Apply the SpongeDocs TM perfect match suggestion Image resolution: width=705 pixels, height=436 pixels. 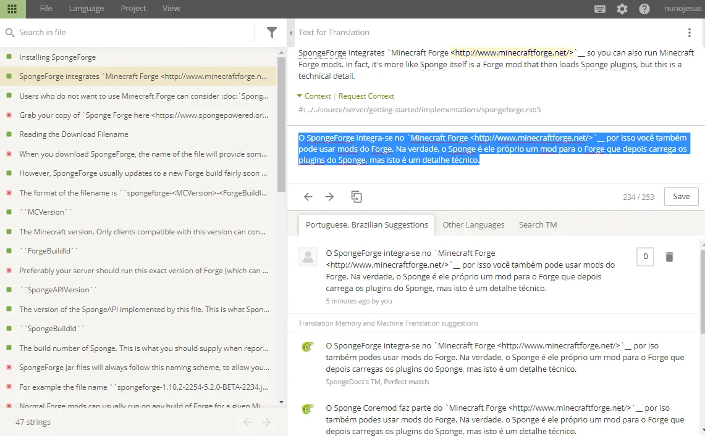click(x=505, y=358)
